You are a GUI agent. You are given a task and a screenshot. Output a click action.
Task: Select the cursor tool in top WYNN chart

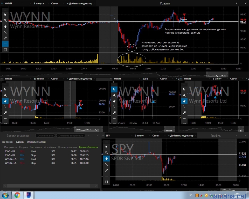[x=5, y=15]
